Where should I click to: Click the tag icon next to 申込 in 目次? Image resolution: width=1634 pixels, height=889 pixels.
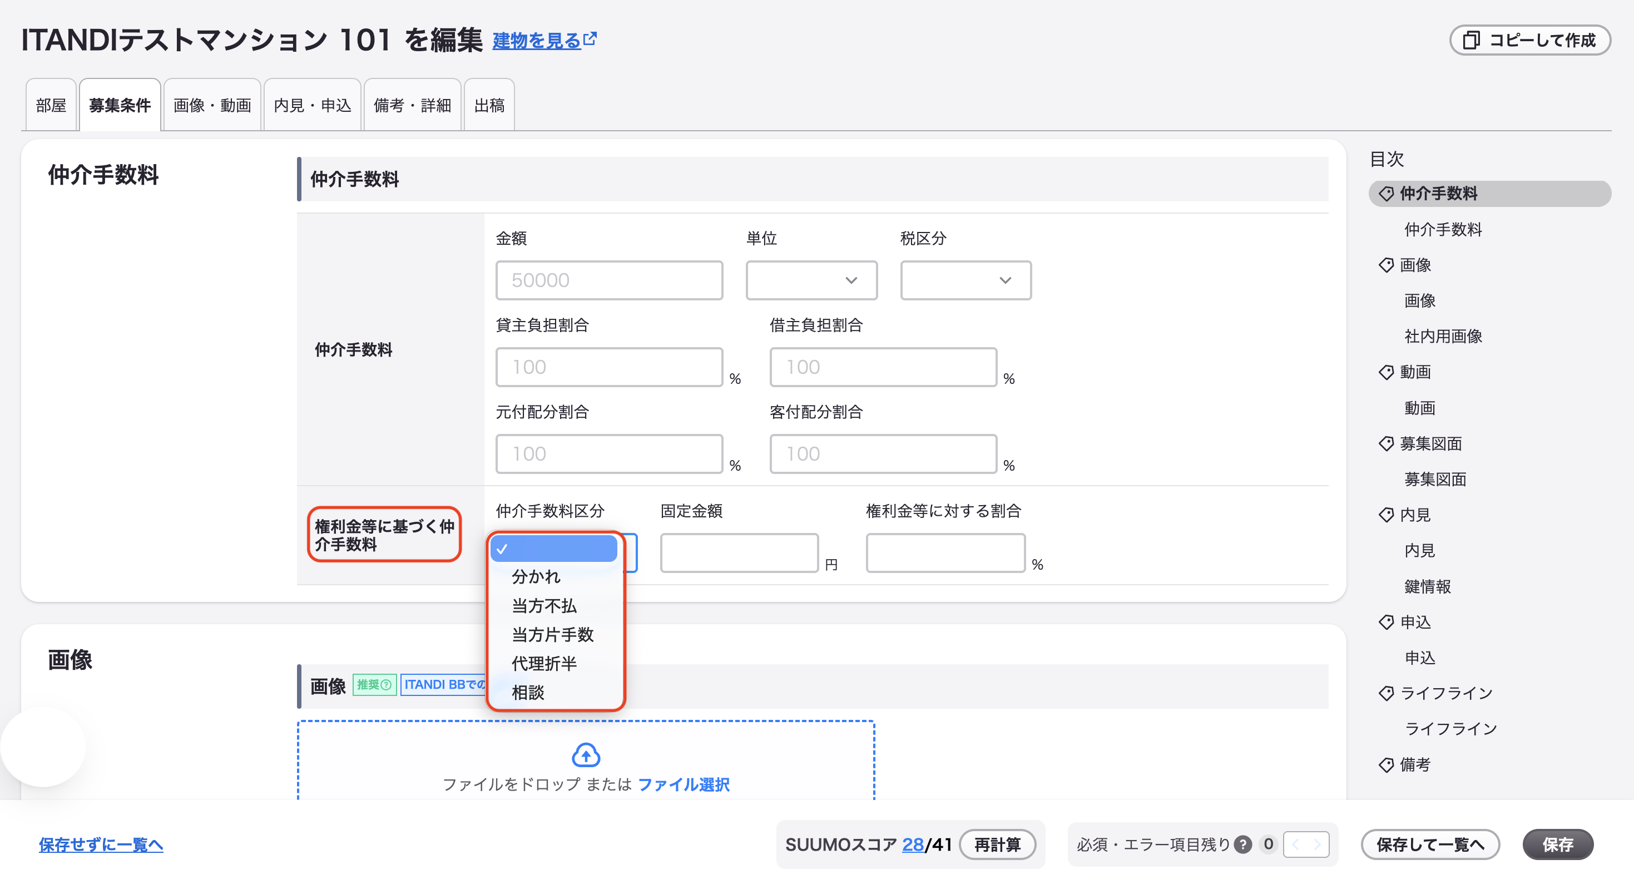tap(1386, 622)
